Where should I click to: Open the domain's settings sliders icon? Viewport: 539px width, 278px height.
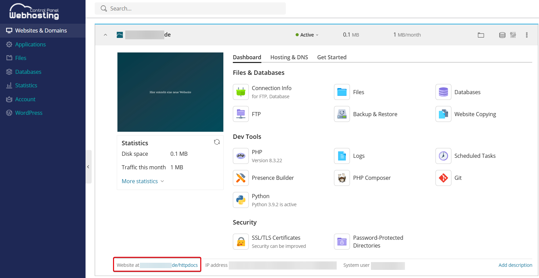pyautogui.click(x=513, y=35)
